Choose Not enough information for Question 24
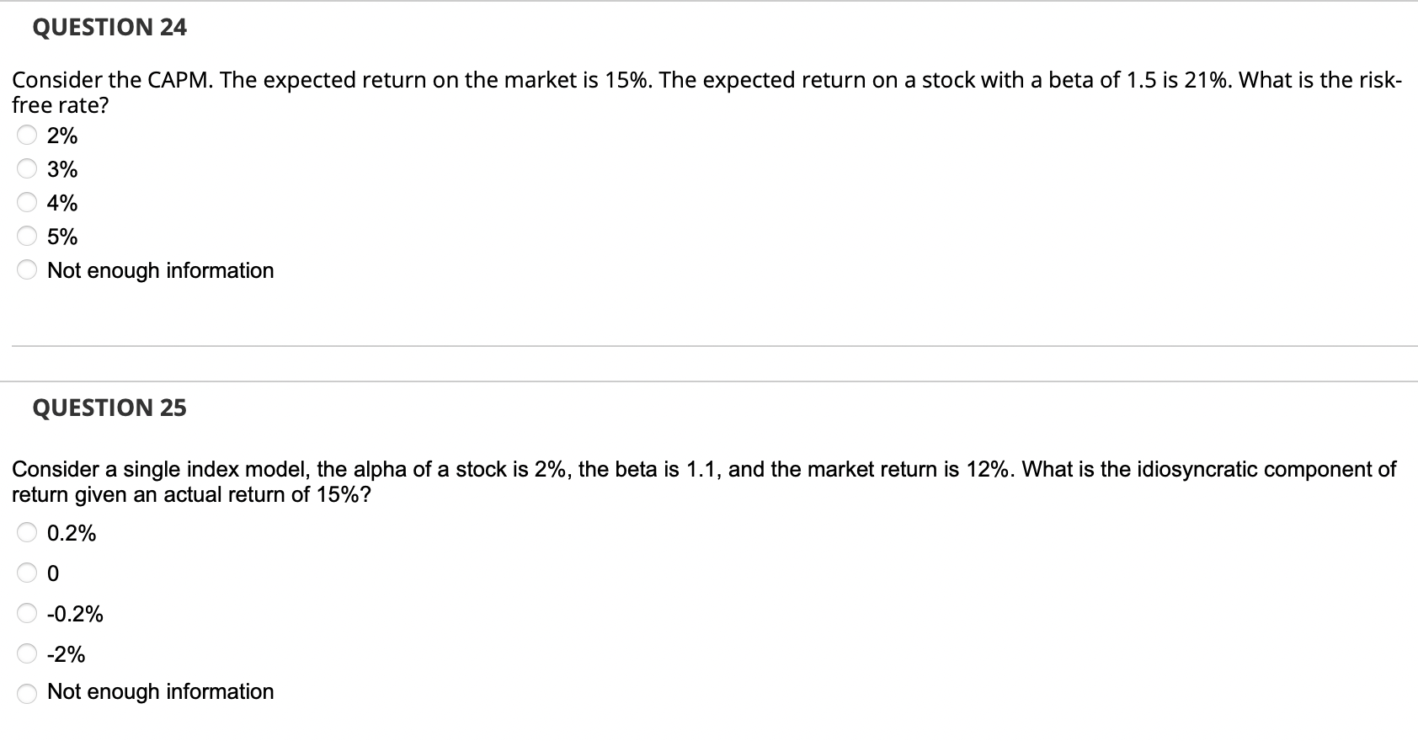Viewport: 1418px width, 741px height. pyautogui.click(x=28, y=269)
